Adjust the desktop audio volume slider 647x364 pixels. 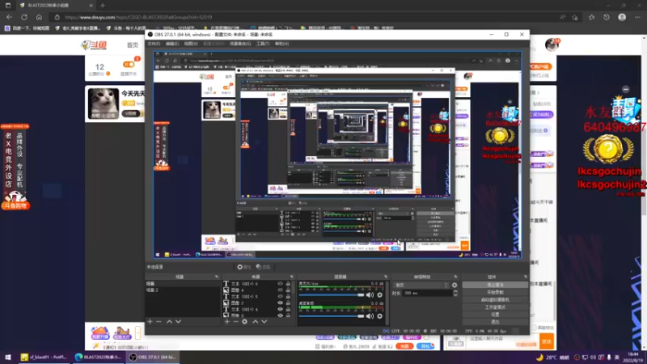pyautogui.click(x=332, y=316)
